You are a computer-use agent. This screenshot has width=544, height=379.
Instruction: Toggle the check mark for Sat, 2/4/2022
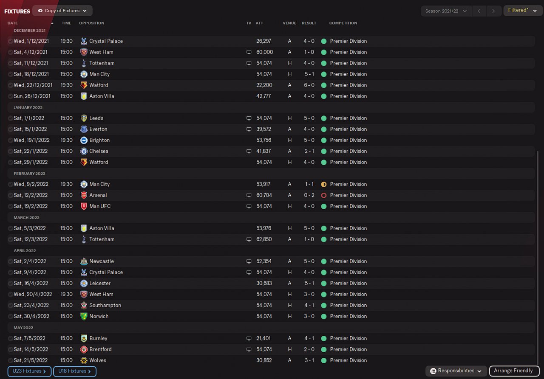coord(10,261)
